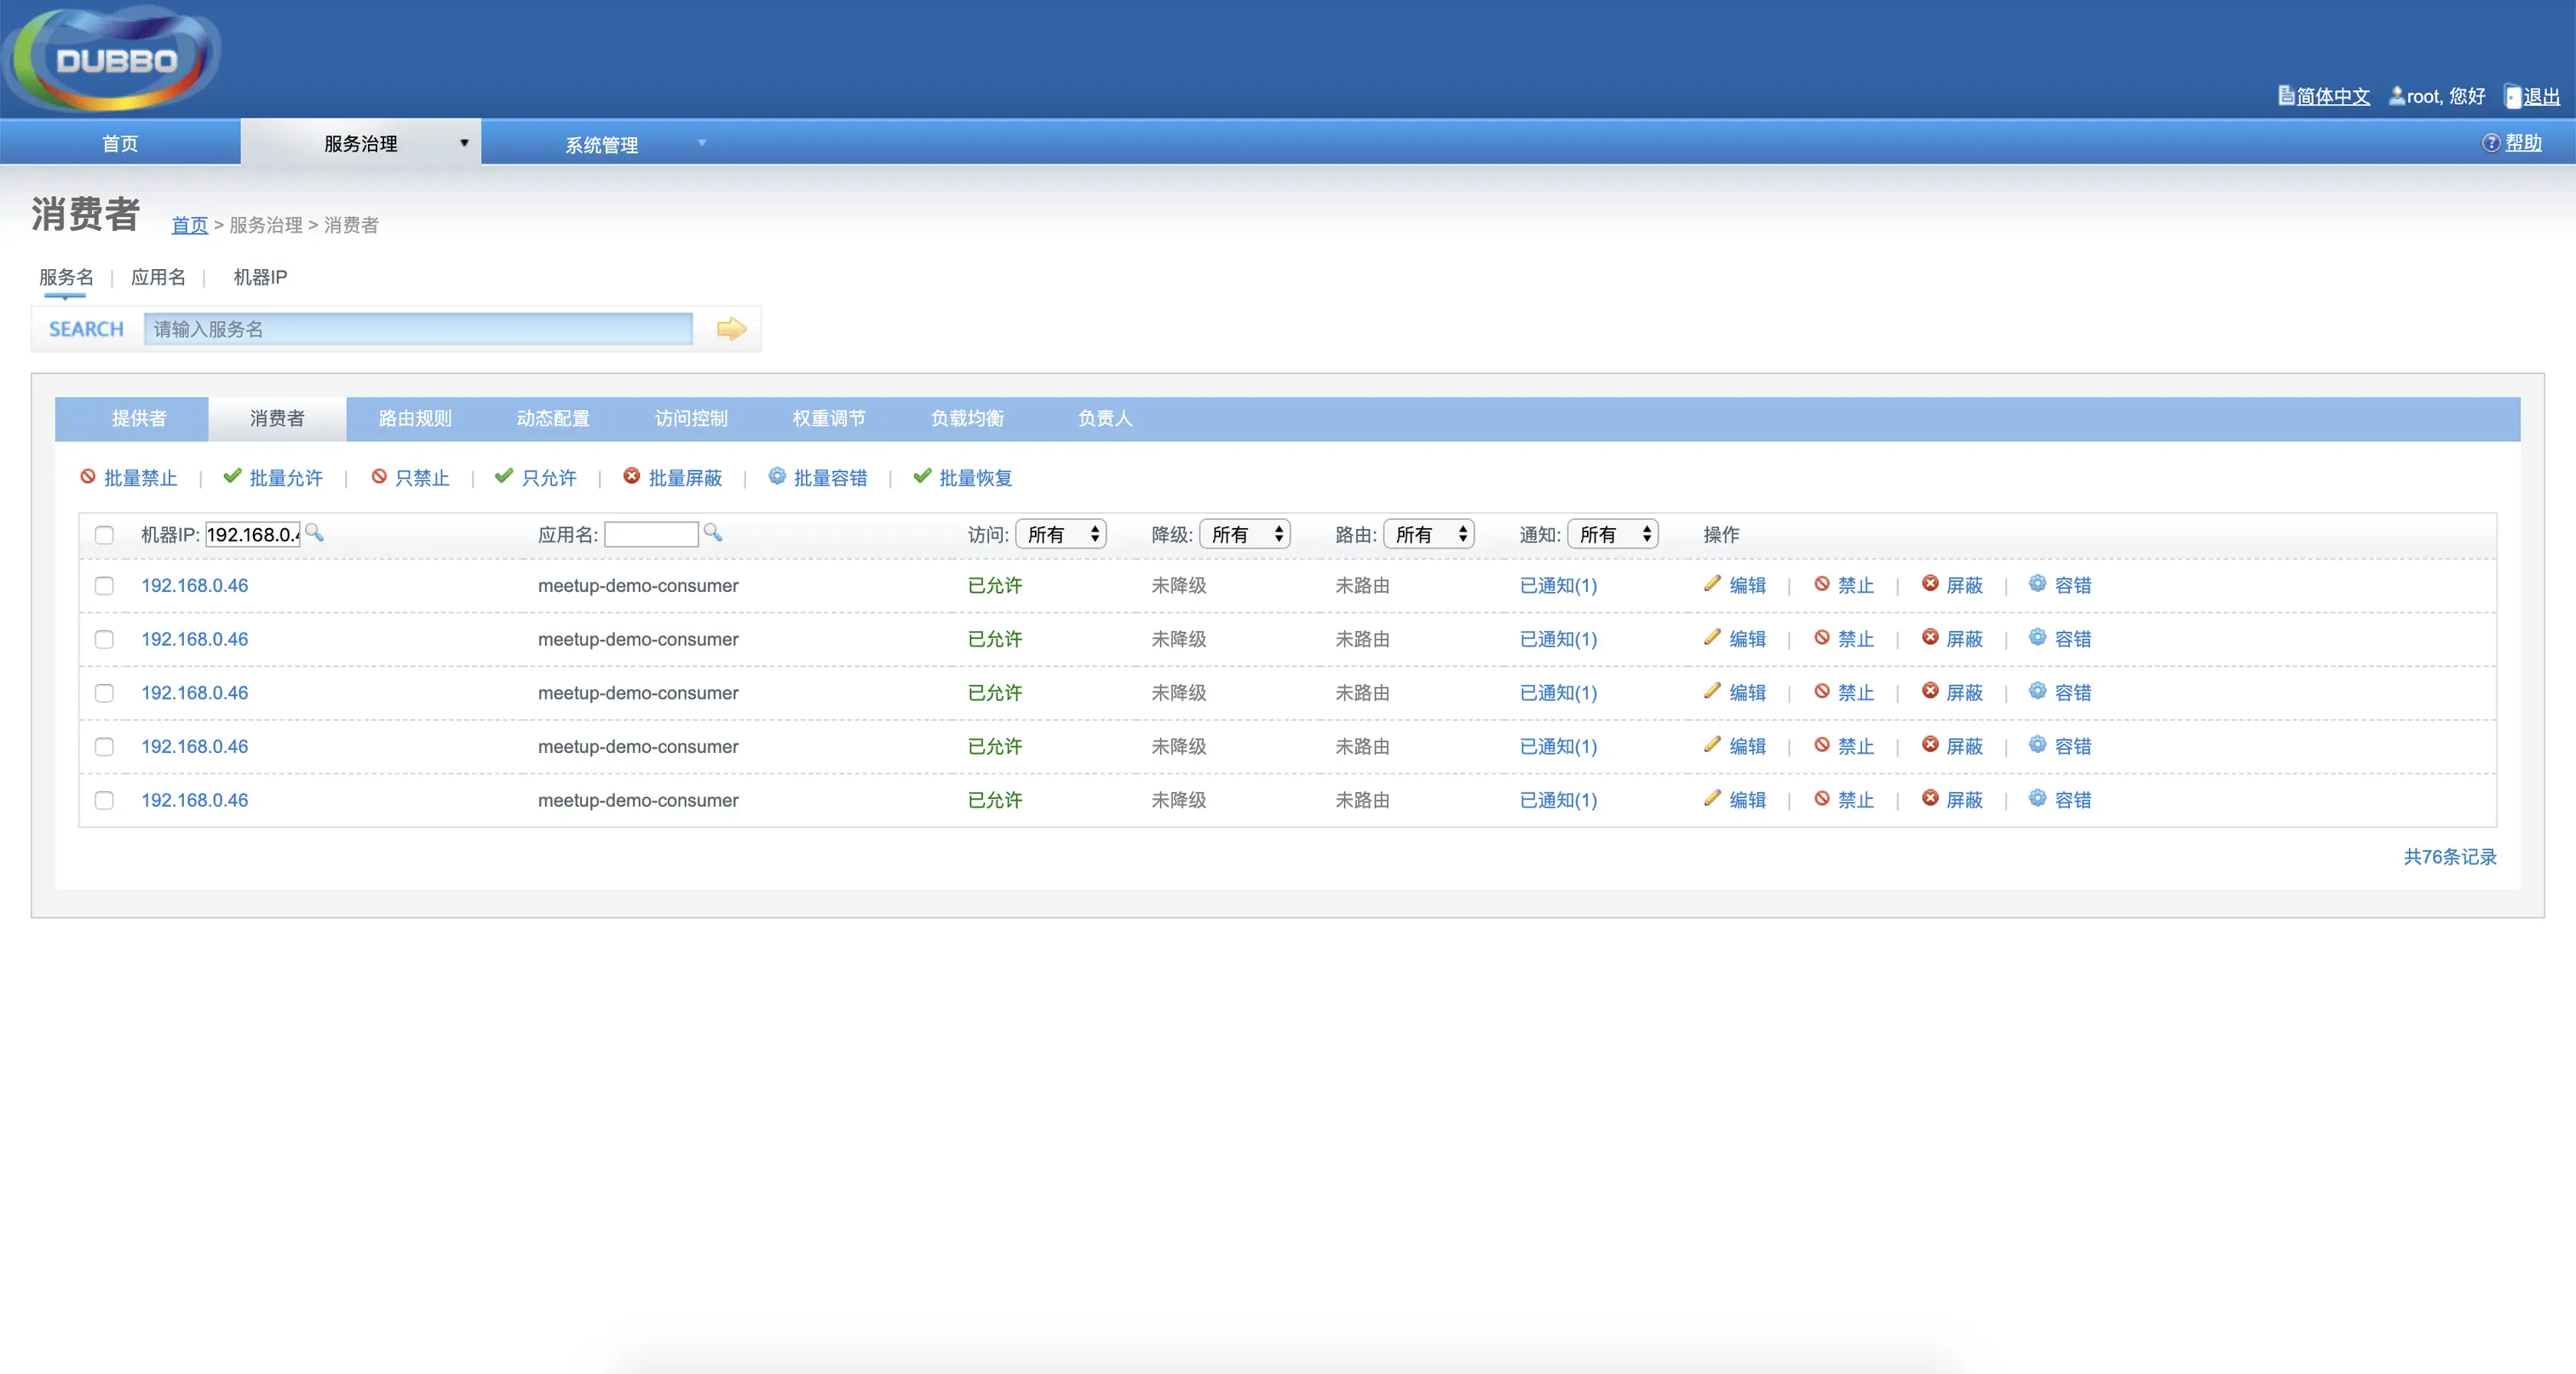2576x1374 pixels.
Task: Click the 容错 gear icon in last consumer row
Action: pos(2037,799)
